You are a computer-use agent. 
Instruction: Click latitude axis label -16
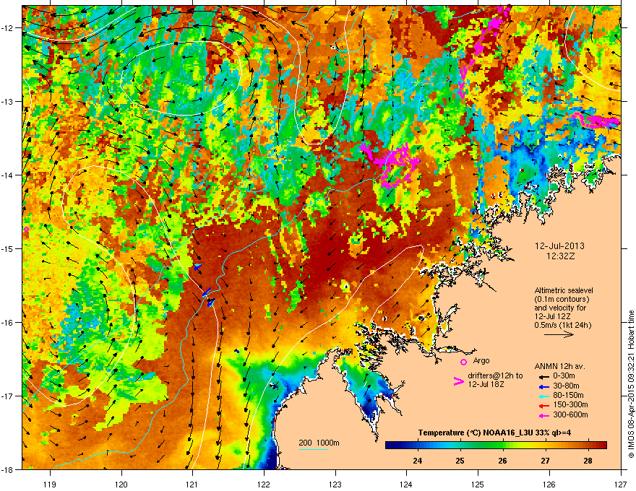tap(8, 323)
